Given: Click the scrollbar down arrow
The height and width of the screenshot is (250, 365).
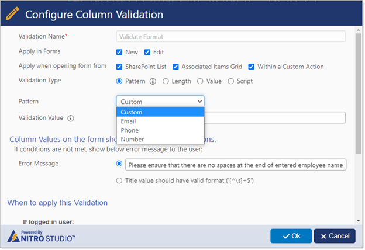Looking at the screenshot, I should point(358,220).
